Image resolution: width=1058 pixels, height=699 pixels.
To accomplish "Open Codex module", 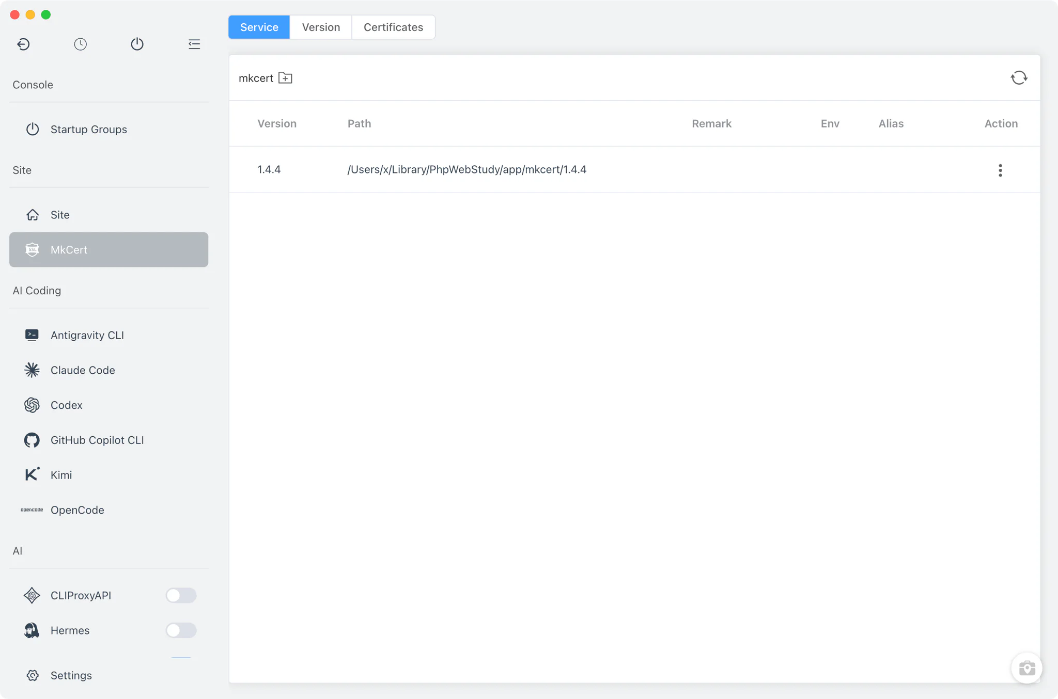I will pos(108,405).
